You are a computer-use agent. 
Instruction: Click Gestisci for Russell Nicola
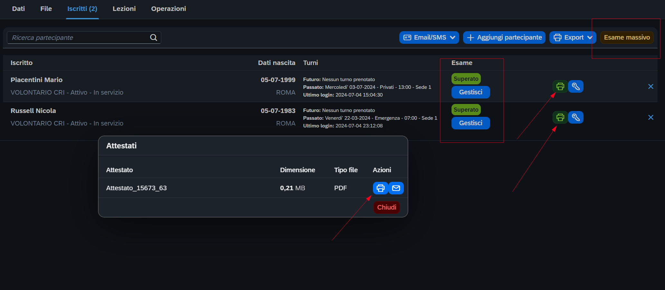click(x=470, y=123)
